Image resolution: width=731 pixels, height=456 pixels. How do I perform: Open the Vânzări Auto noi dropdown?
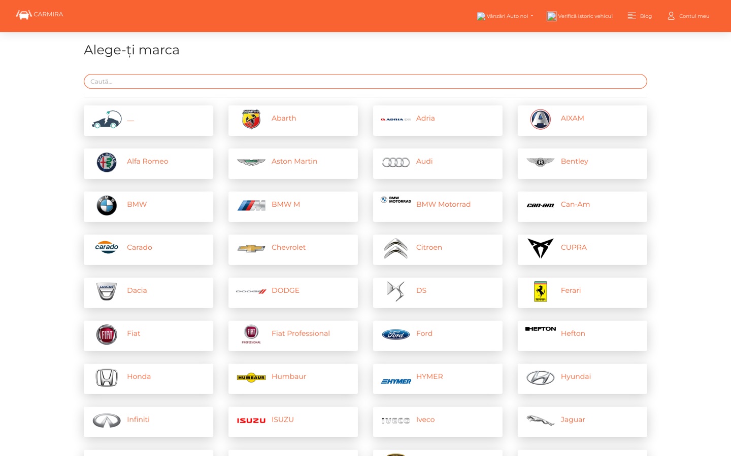tap(505, 16)
